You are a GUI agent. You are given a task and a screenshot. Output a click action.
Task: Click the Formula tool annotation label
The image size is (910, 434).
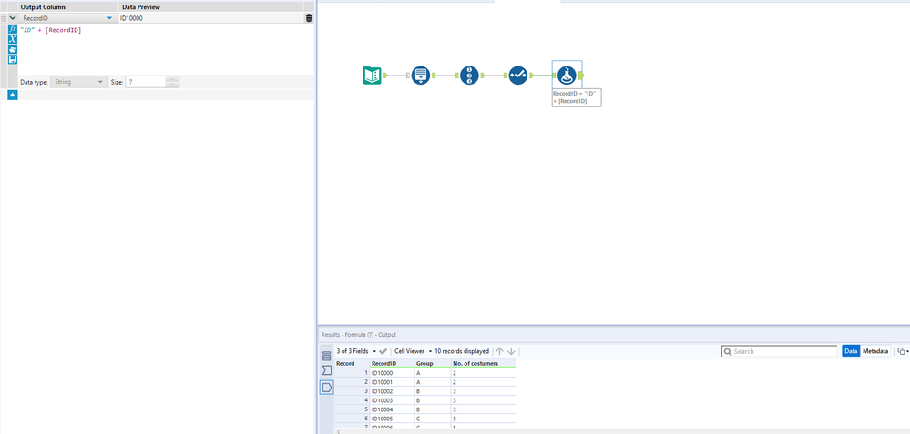coord(577,97)
